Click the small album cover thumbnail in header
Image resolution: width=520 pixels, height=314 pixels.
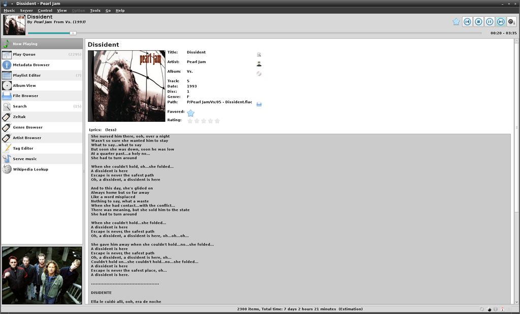click(14, 25)
